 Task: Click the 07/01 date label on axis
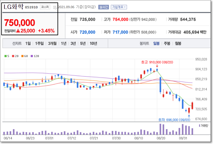tap(49, 138)
